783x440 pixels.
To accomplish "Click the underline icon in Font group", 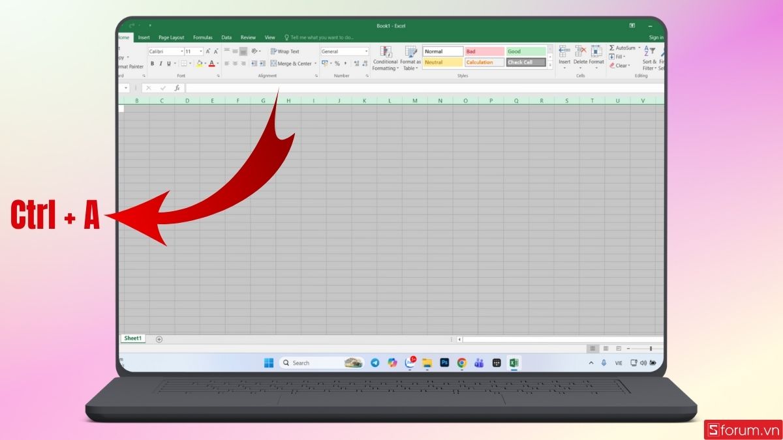I will point(169,63).
